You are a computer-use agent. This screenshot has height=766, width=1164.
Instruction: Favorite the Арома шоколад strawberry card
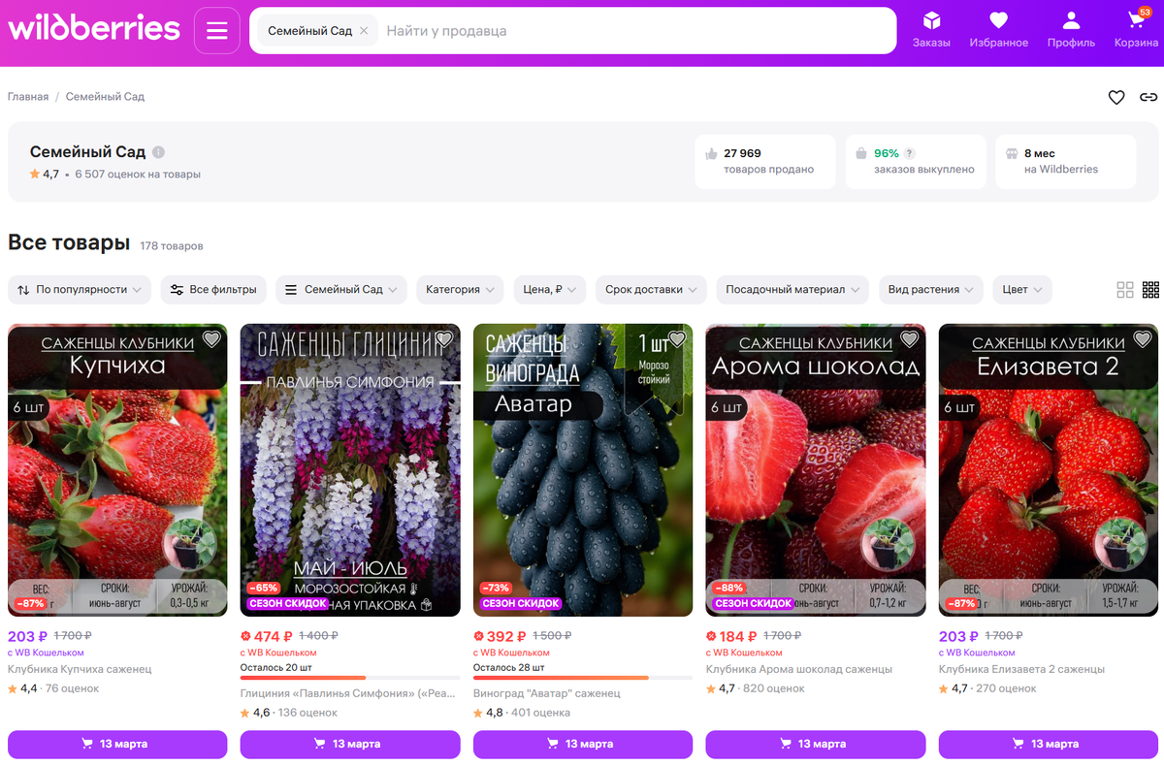[x=910, y=338]
